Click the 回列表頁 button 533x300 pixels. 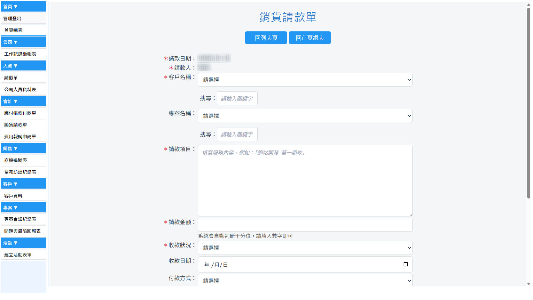coord(266,38)
